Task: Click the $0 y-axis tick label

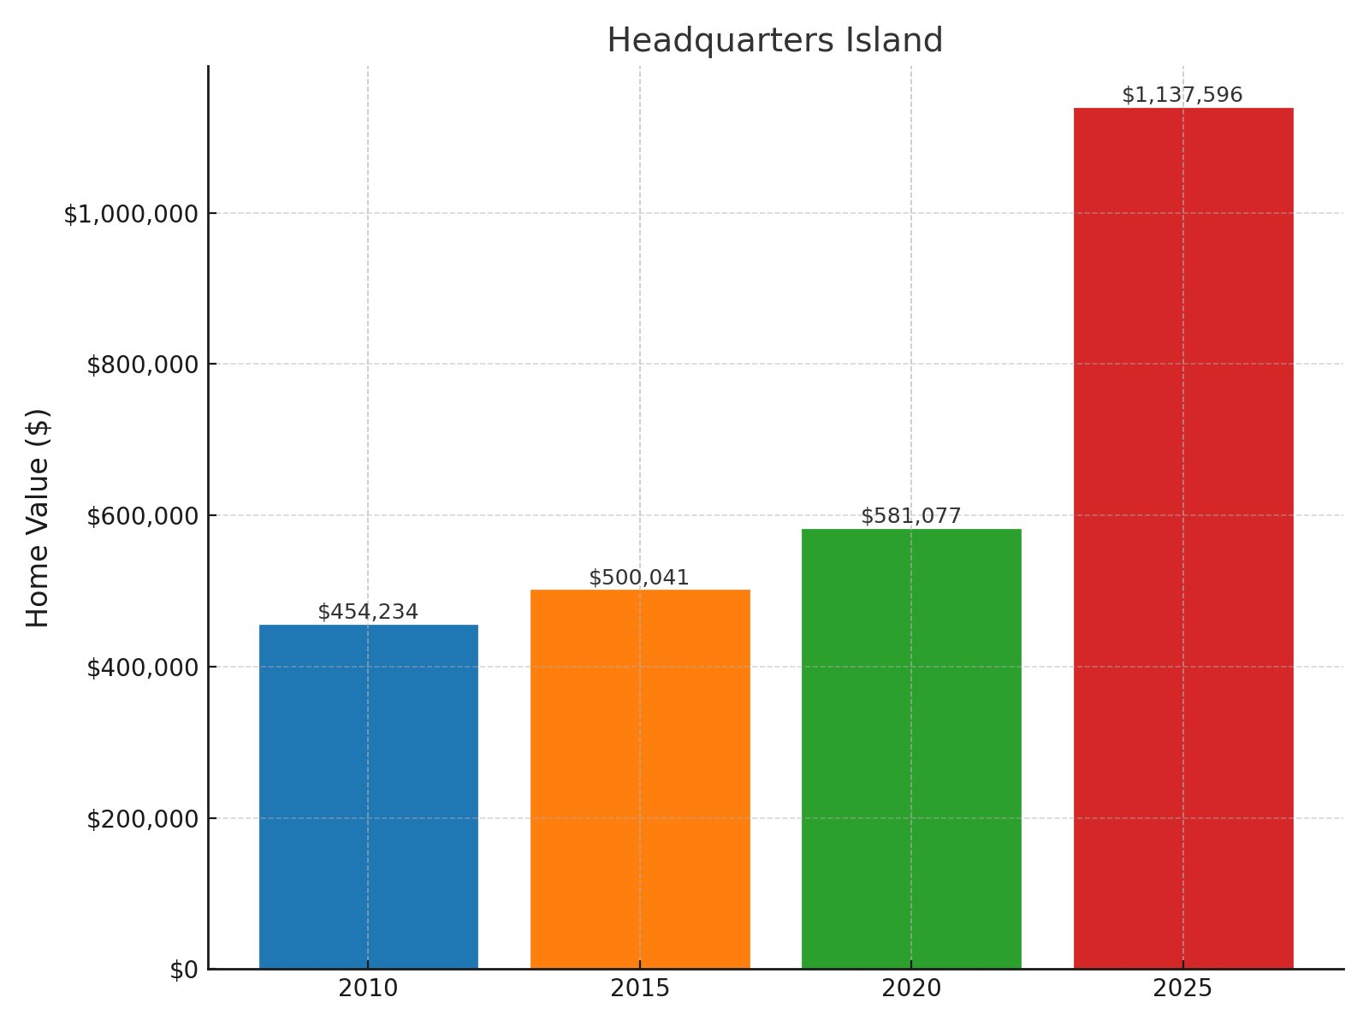Action: tap(184, 970)
